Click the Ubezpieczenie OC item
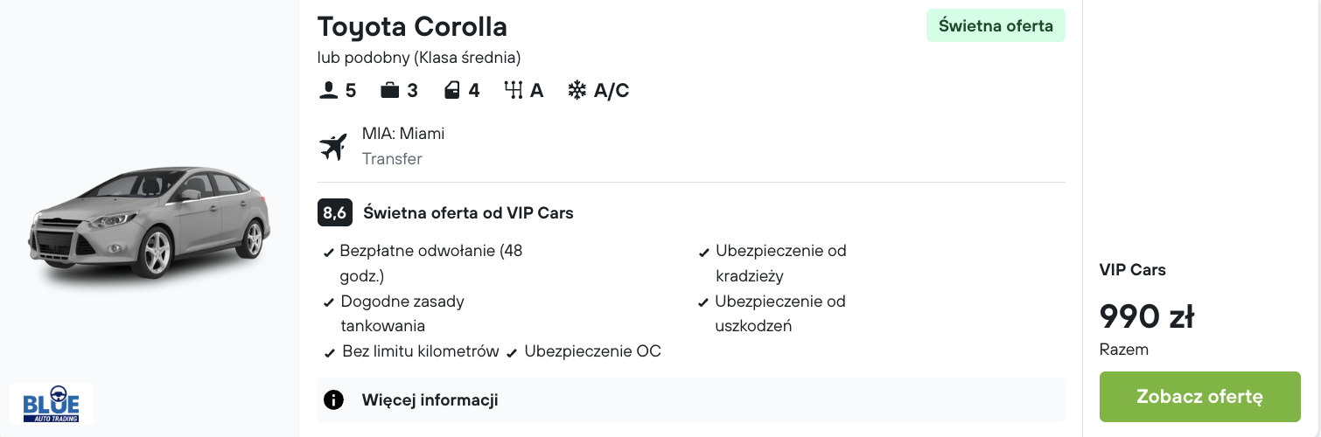Image resolution: width=1321 pixels, height=437 pixels. pos(592,351)
